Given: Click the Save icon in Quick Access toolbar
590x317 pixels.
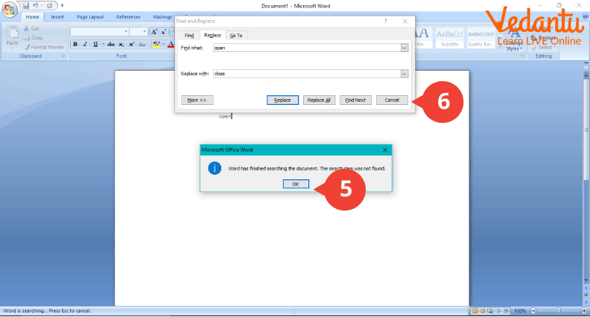Looking at the screenshot, I should pyautogui.click(x=25, y=6).
